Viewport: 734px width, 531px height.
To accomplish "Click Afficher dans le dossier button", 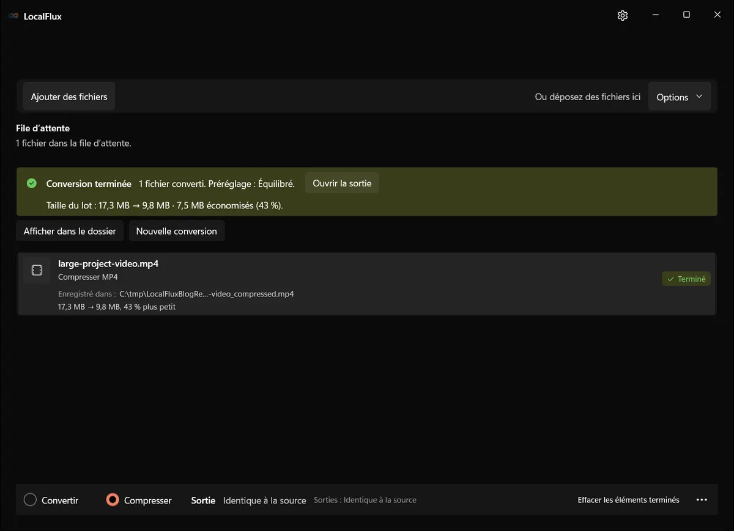I will coord(70,231).
